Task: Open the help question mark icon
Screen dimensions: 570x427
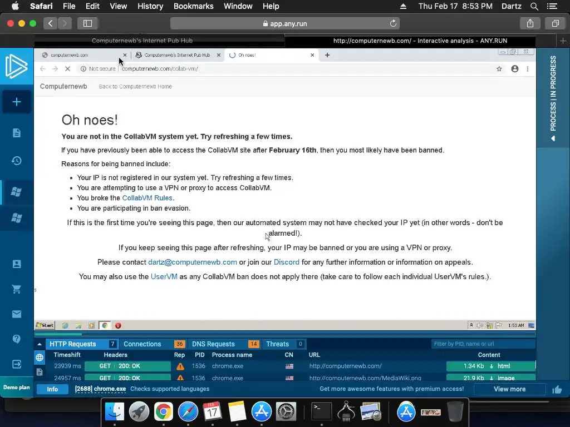Action: click(x=17, y=339)
